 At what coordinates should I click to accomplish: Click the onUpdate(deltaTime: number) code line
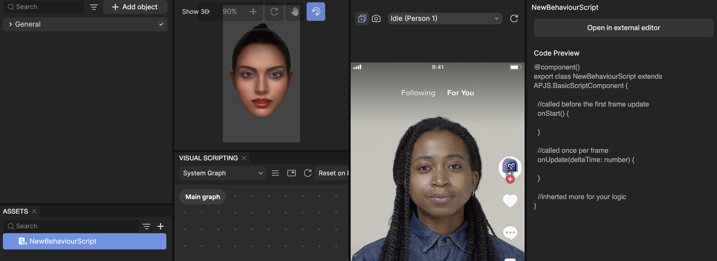[x=586, y=160]
